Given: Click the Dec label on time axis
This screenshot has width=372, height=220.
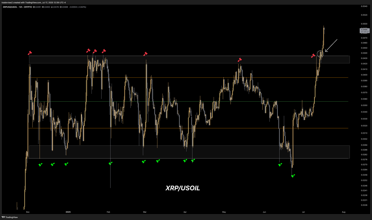Looking at the screenshot, I should coord(27,212).
